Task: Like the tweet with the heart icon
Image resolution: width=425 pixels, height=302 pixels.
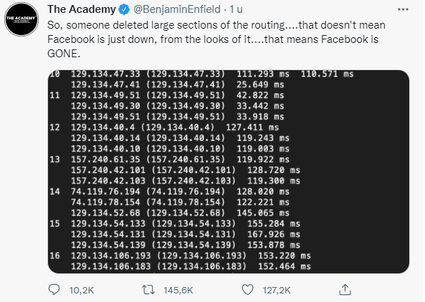Action: tap(247, 290)
